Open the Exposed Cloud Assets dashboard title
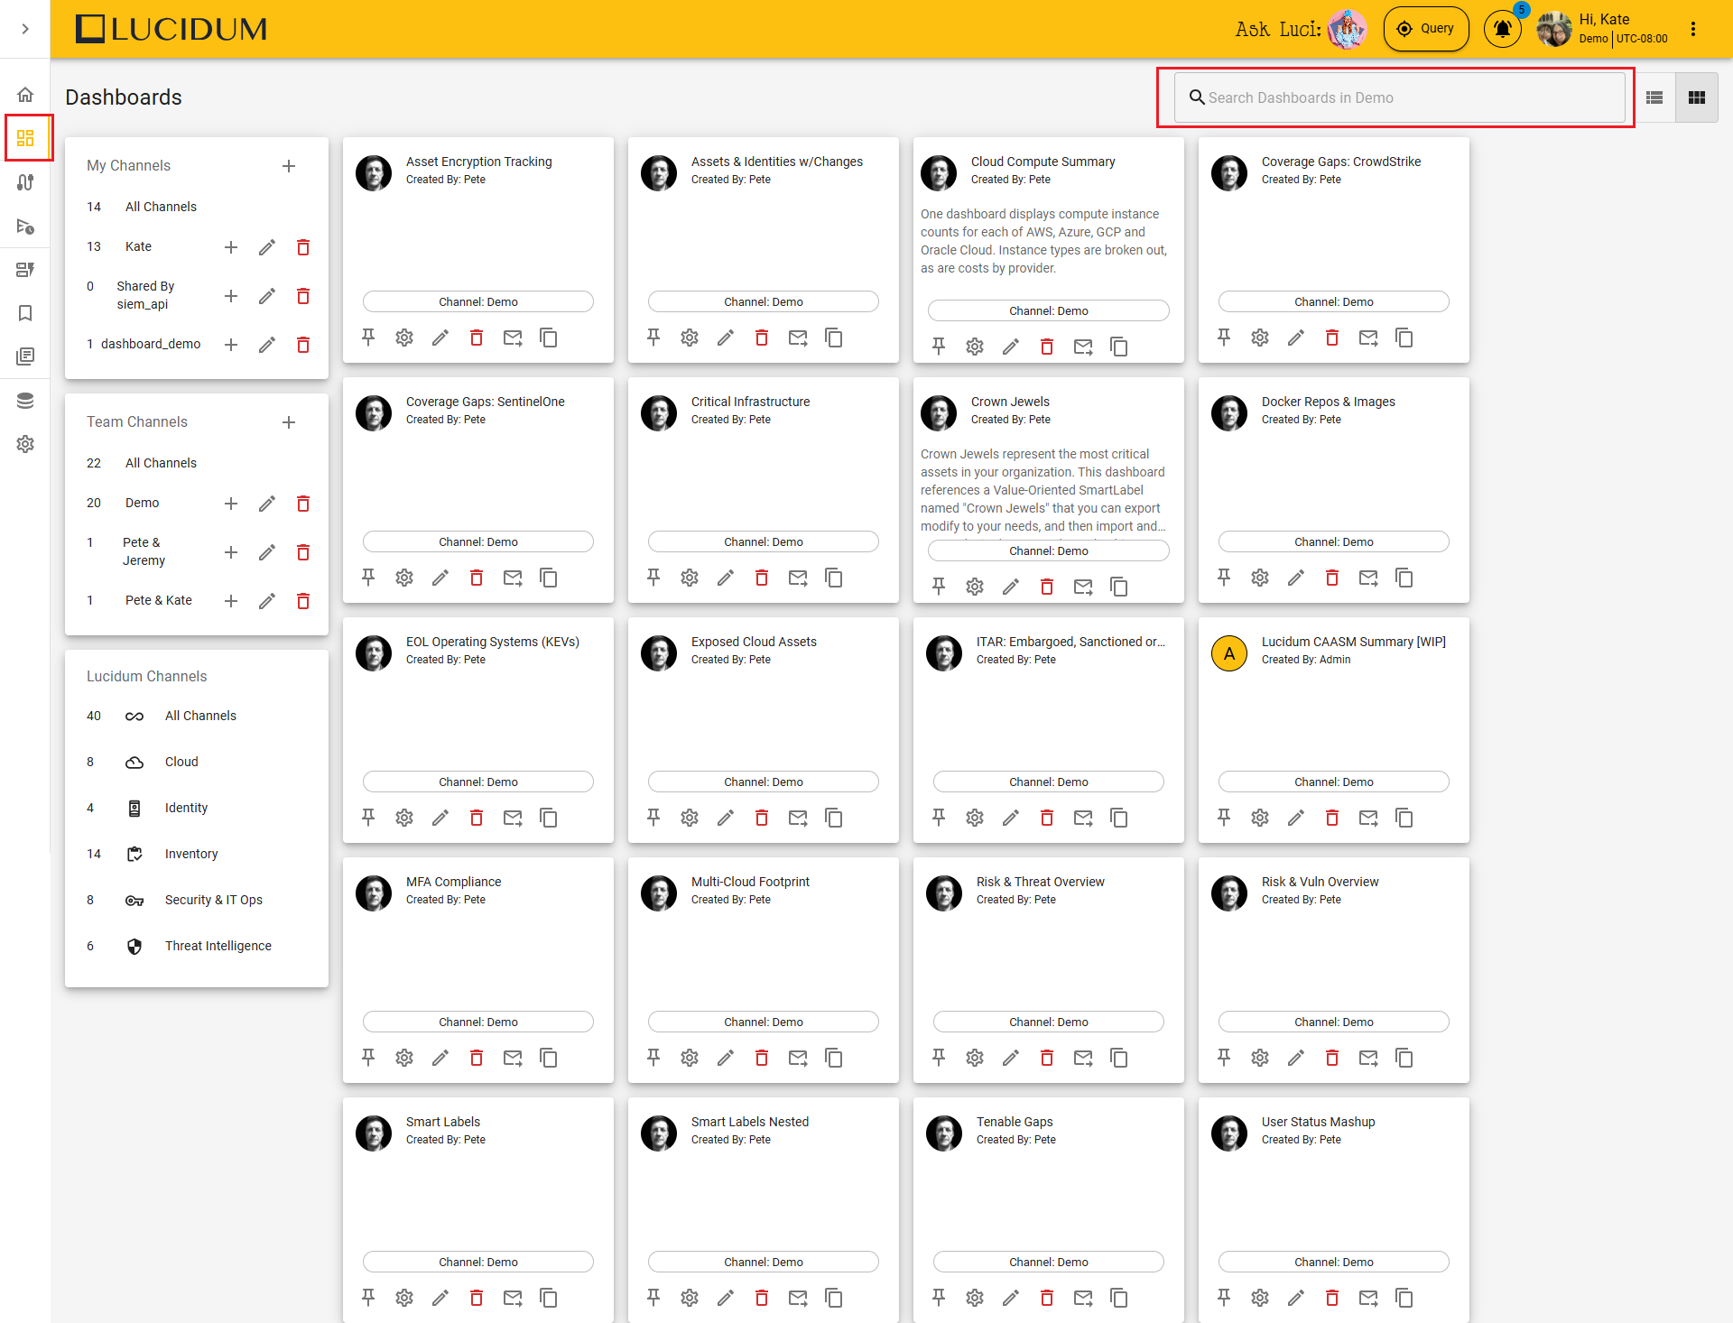This screenshot has height=1323, width=1733. click(x=754, y=642)
